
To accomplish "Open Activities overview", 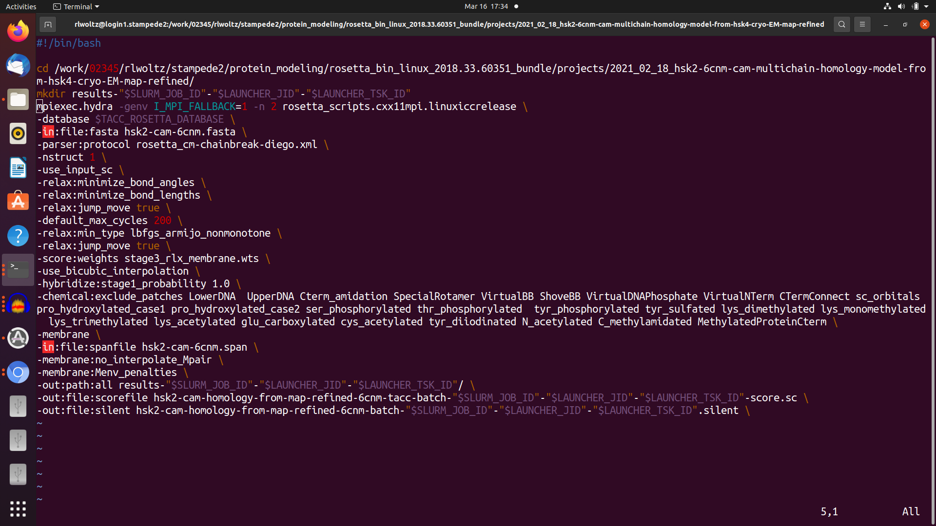I will pos(21,6).
